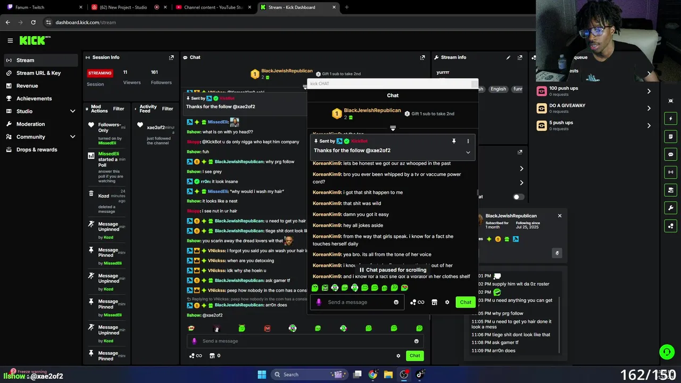Open green support headset button

coord(666,352)
